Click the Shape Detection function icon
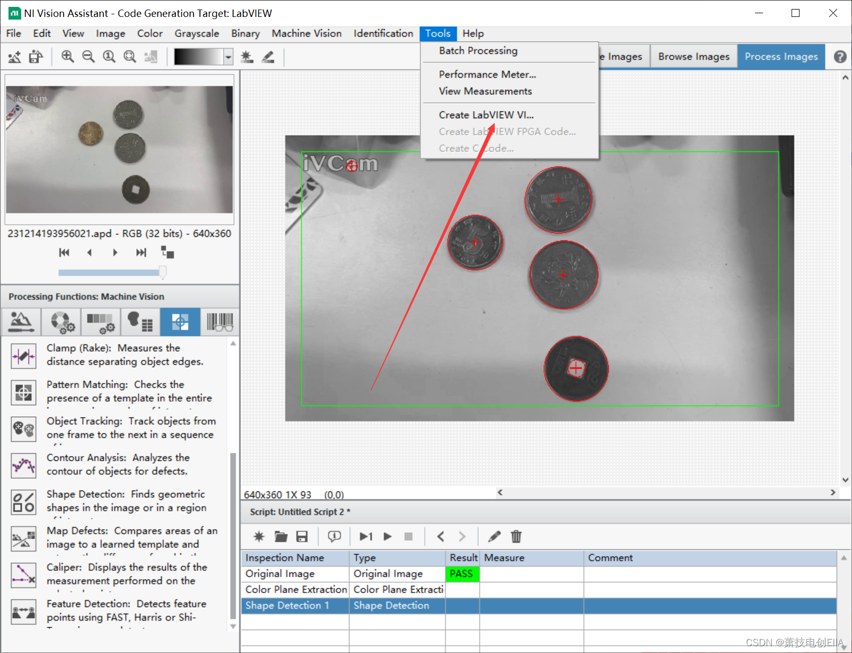852x653 pixels. point(23,502)
